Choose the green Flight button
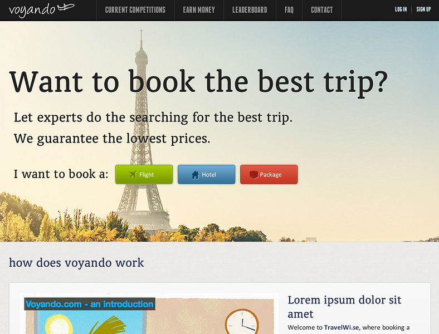Viewport: 439px width, 334px height. coord(144,175)
